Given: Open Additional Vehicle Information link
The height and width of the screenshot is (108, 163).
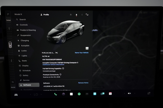Looking at the screenshot, I should (x=53, y=65).
